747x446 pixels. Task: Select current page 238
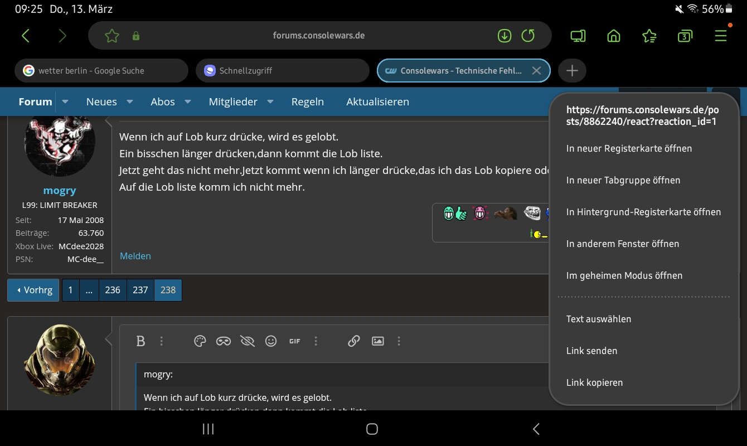pyautogui.click(x=168, y=290)
